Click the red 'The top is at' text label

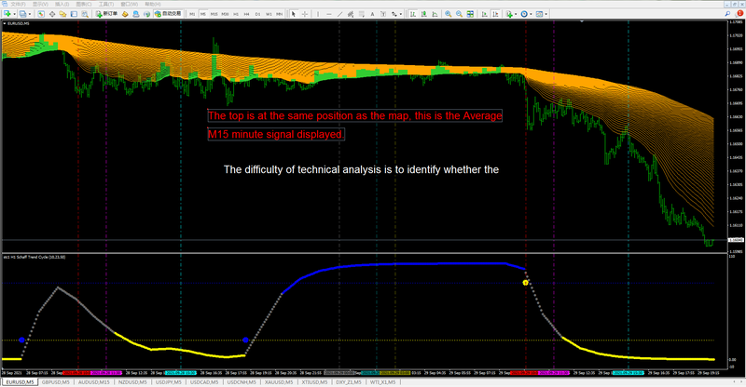(x=354, y=116)
